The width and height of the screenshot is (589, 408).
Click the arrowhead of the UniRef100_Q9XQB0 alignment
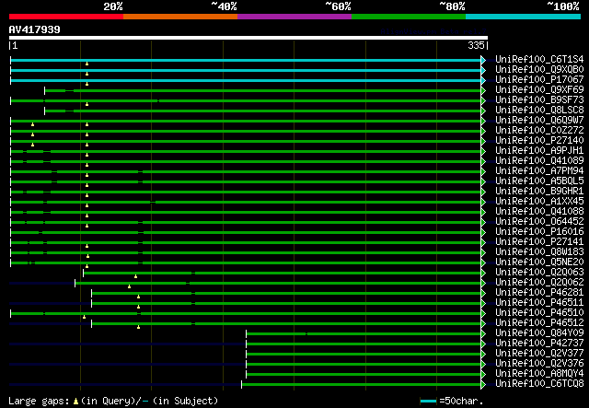point(483,70)
